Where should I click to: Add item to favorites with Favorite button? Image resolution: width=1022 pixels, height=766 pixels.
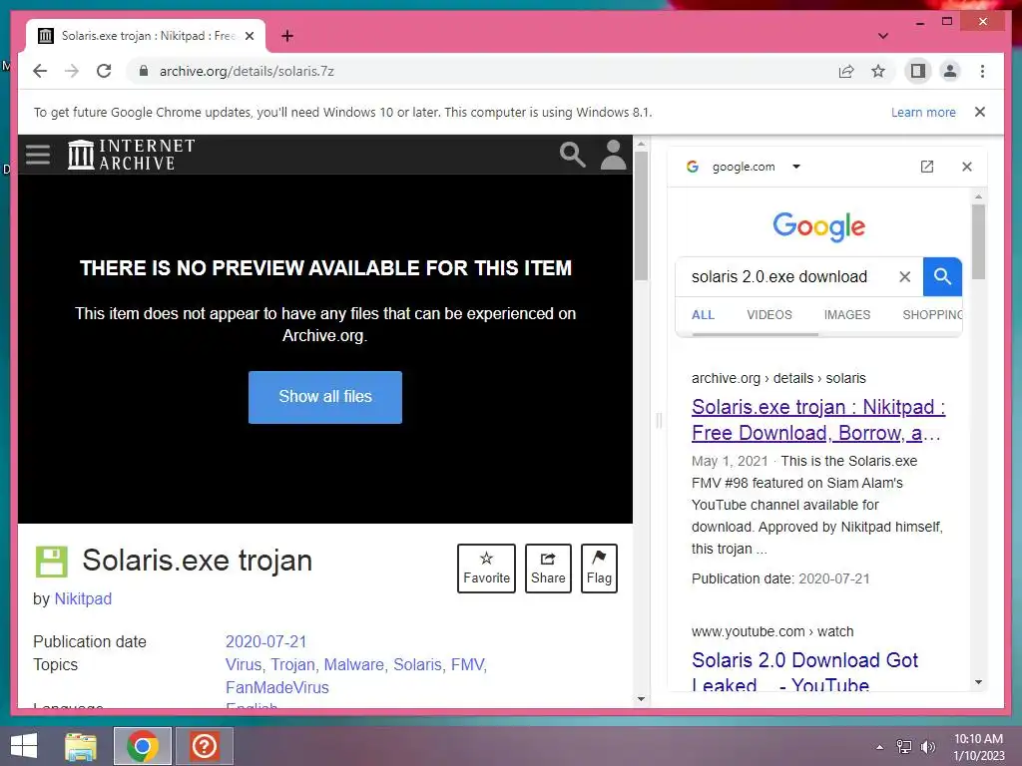[x=486, y=568]
